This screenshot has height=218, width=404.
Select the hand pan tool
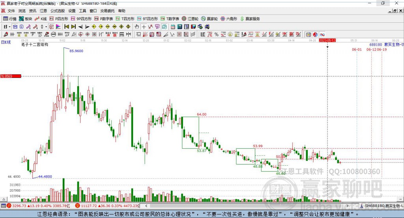click(x=137, y=26)
